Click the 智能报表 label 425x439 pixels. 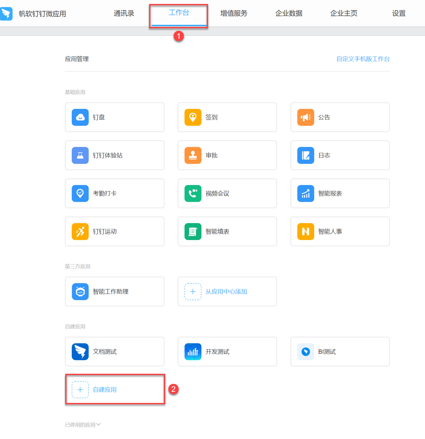point(330,193)
